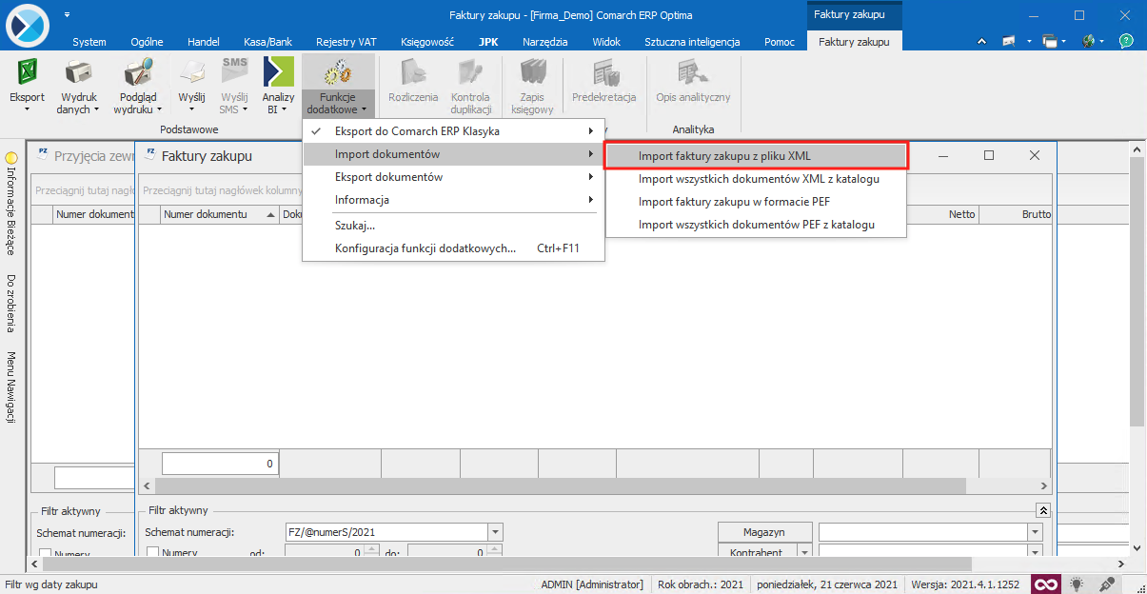Open the Analizy BI icon

tap(278, 73)
